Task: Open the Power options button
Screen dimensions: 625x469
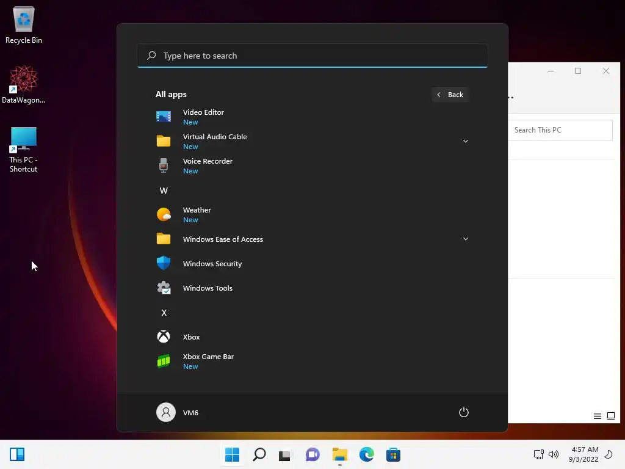Action: (x=464, y=412)
